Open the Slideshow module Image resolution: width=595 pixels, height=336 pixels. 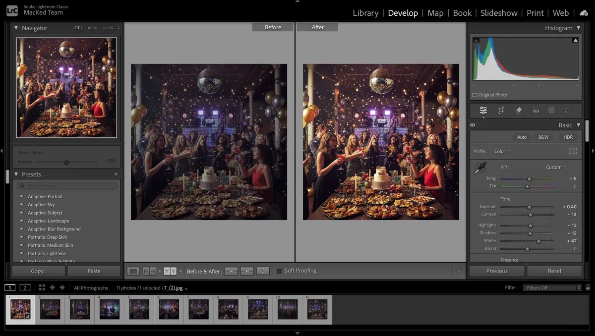(499, 13)
